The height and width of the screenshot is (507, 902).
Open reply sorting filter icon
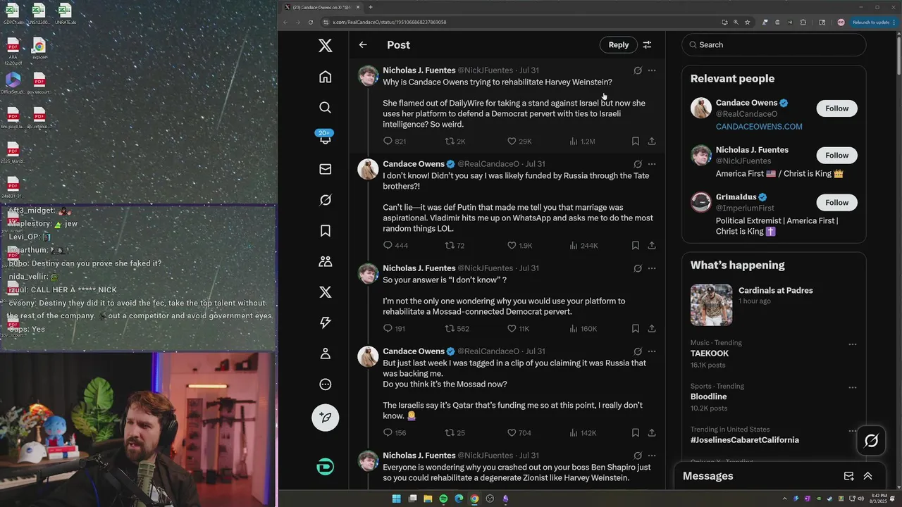pyautogui.click(x=647, y=45)
